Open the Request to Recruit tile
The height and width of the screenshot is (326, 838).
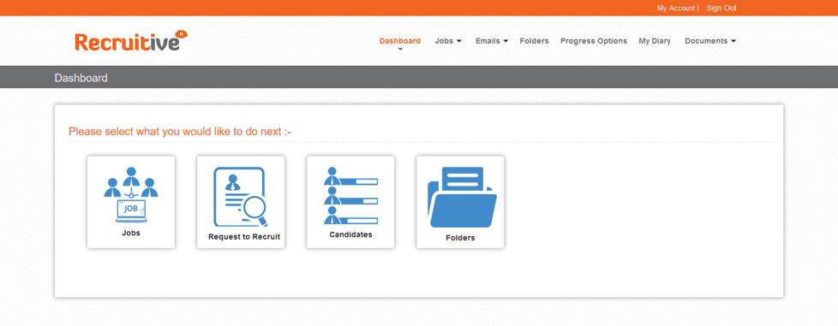[241, 202]
